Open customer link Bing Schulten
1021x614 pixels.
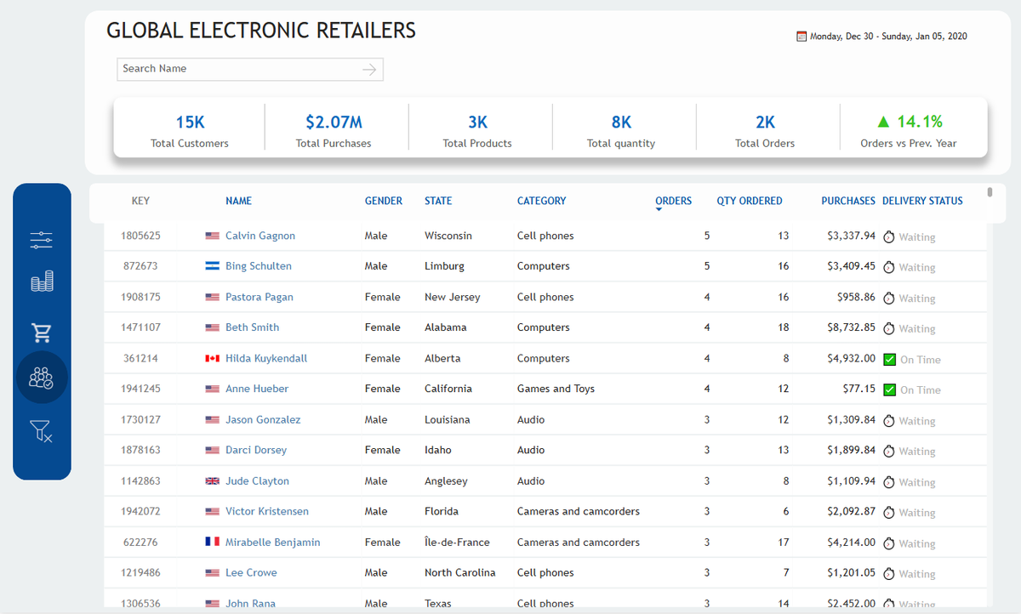259,266
